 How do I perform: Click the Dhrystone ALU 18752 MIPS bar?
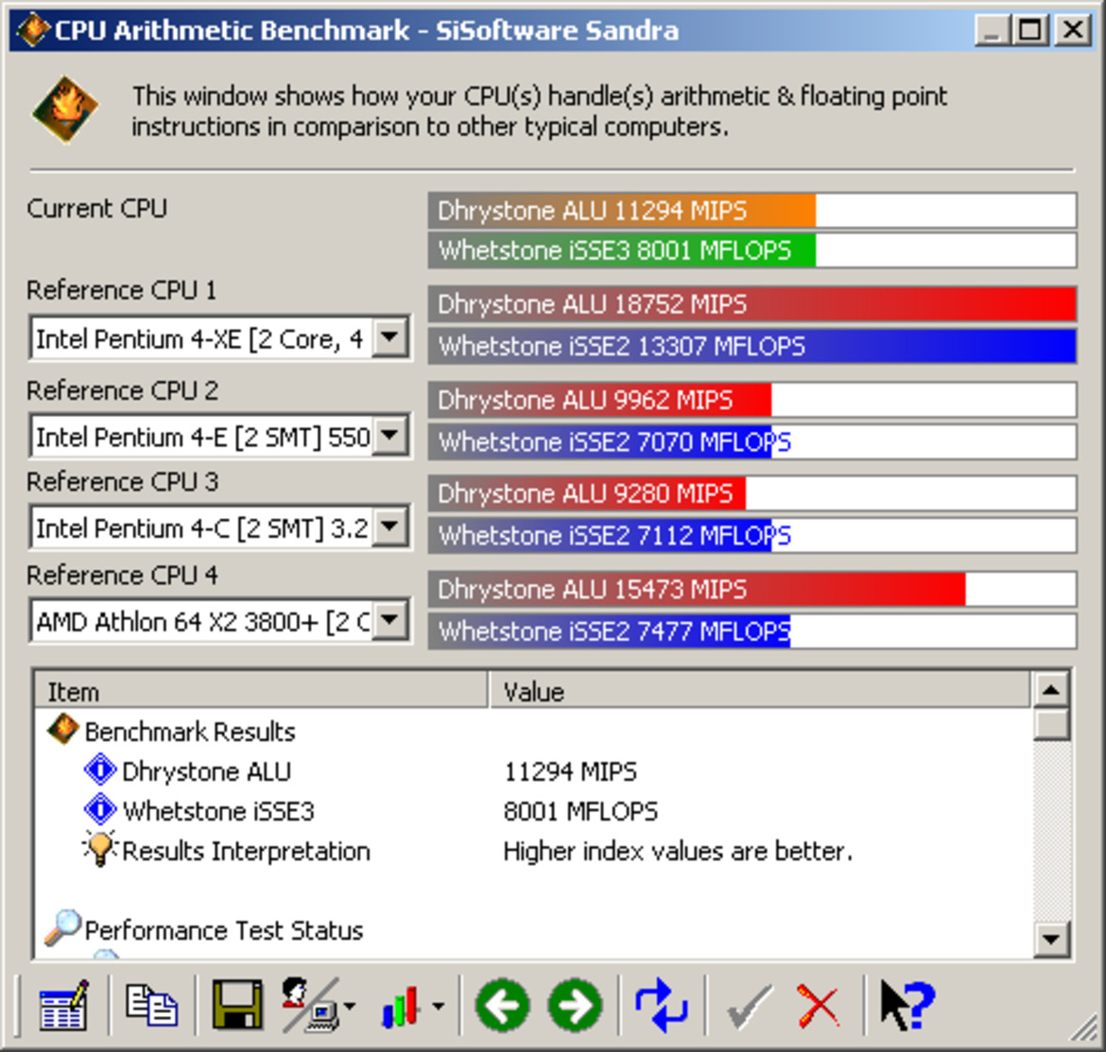pyautogui.click(x=752, y=304)
